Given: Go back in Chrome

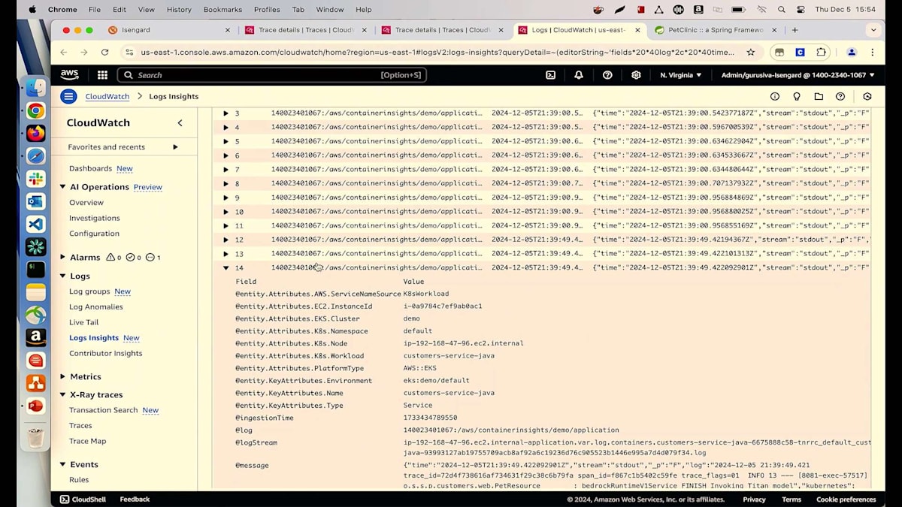Looking at the screenshot, I should [x=63, y=53].
